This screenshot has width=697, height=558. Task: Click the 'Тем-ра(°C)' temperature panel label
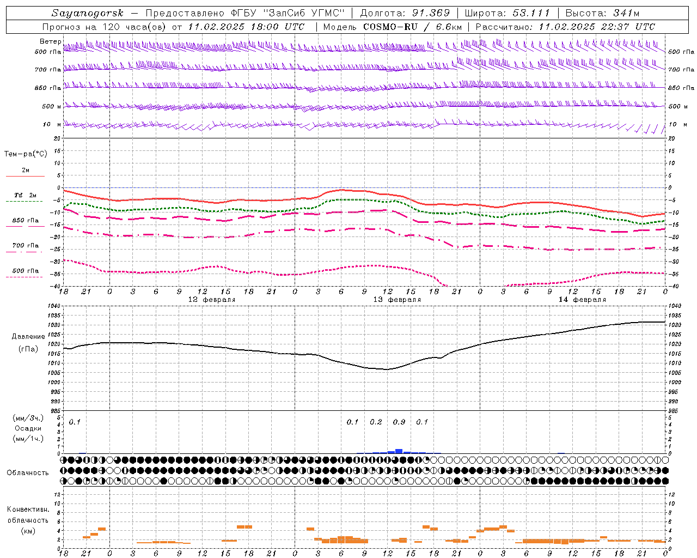26,154
